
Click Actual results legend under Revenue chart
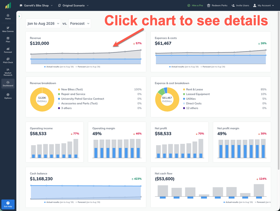click(59, 67)
